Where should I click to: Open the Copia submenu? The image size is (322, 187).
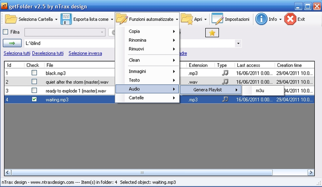pyautogui.click(x=147, y=31)
